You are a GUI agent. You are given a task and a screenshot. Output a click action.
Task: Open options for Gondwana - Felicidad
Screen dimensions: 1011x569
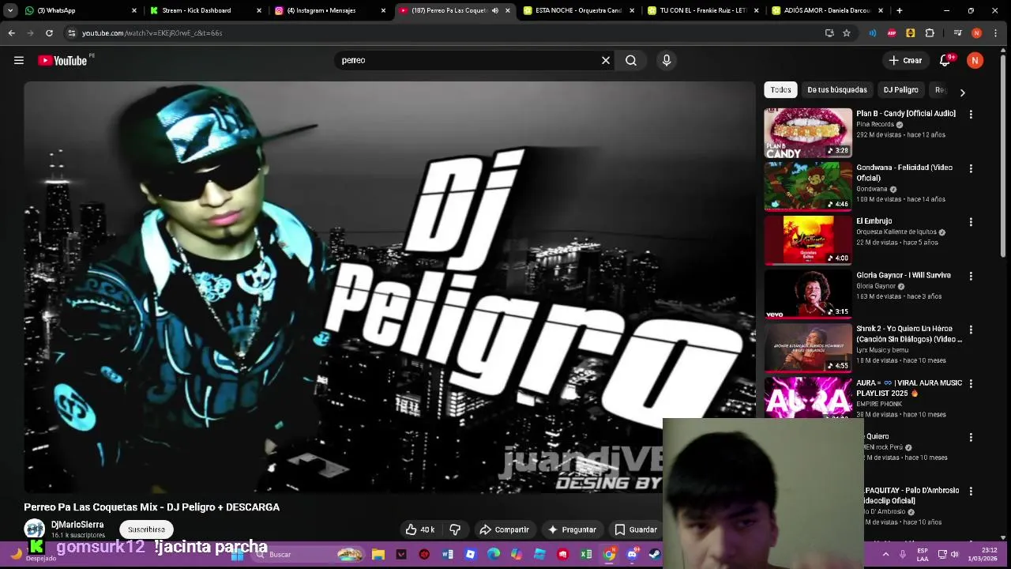pos(971,168)
